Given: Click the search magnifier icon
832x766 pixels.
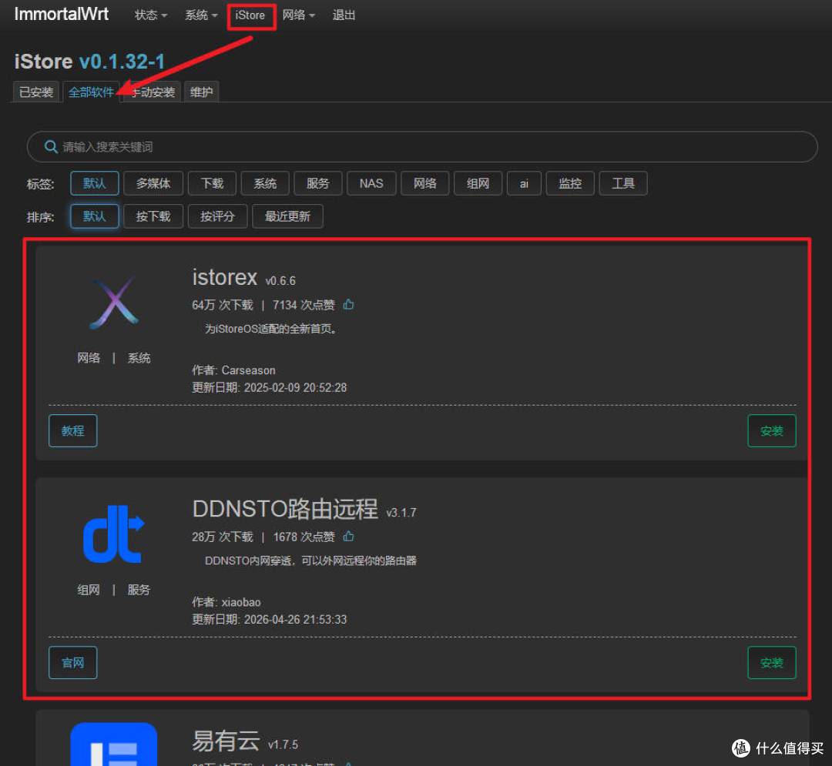Looking at the screenshot, I should tap(51, 147).
